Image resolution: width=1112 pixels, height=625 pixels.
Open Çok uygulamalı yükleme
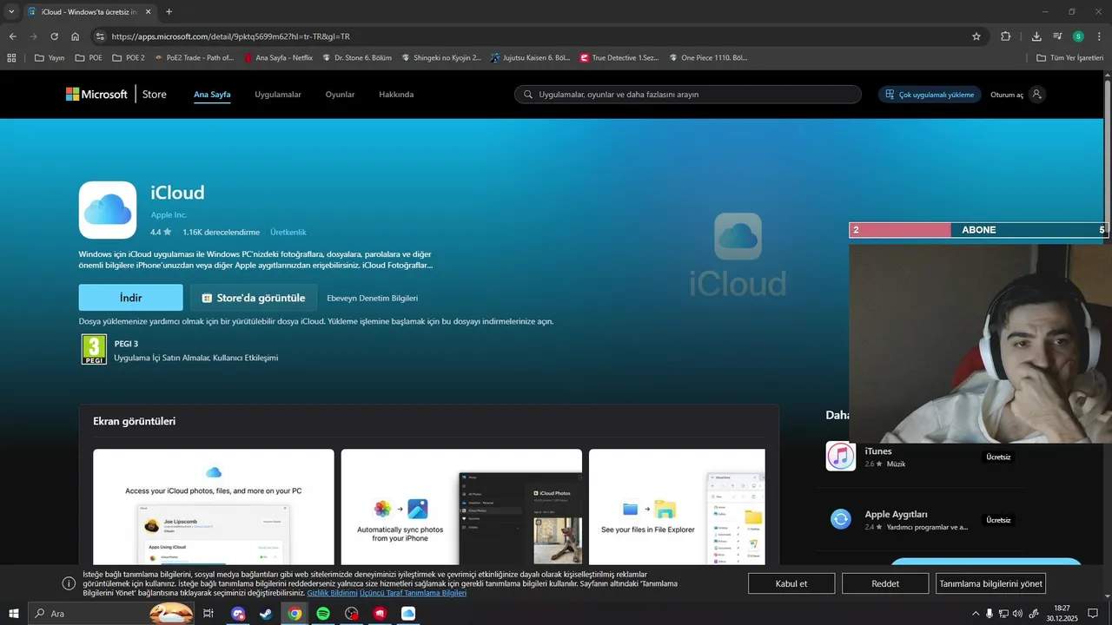click(930, 95)
